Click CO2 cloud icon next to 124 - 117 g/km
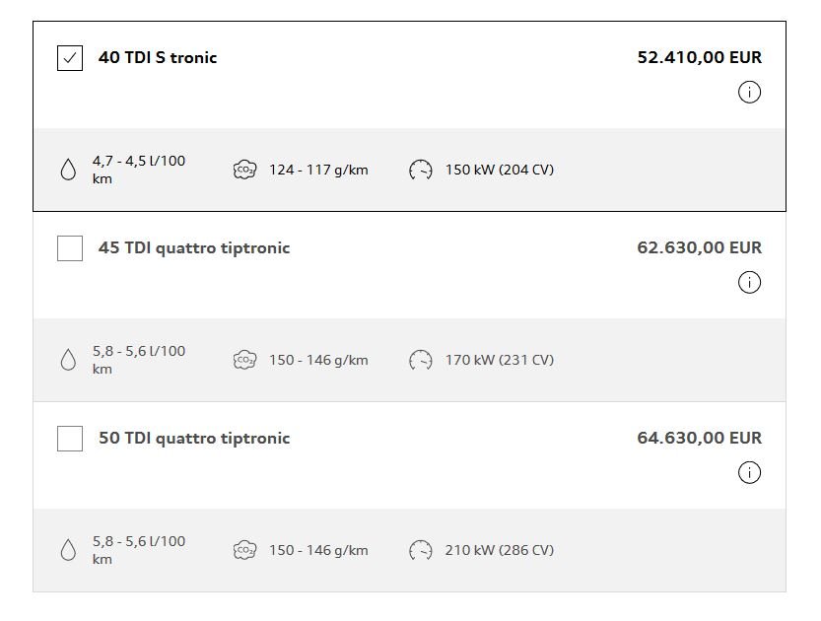The width and height of the screenshot is (821, 621). click(244, 170)
